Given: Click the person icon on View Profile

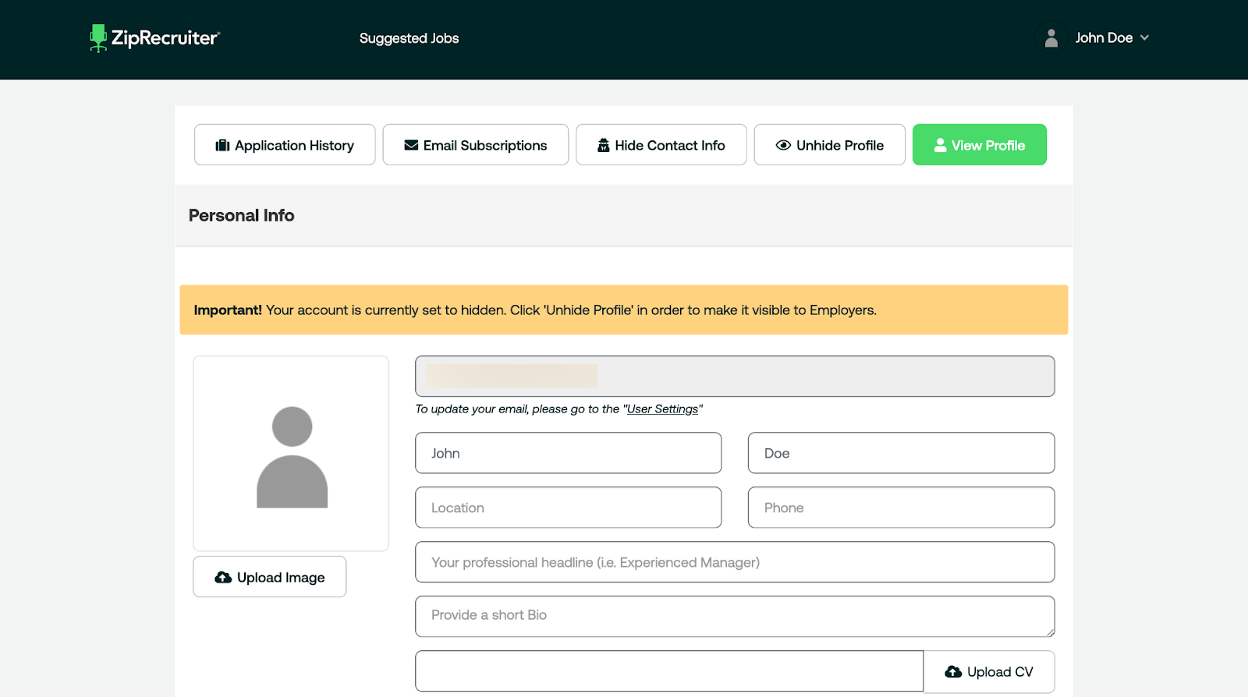Looking at the screenshot, I should tap(940, 146).
